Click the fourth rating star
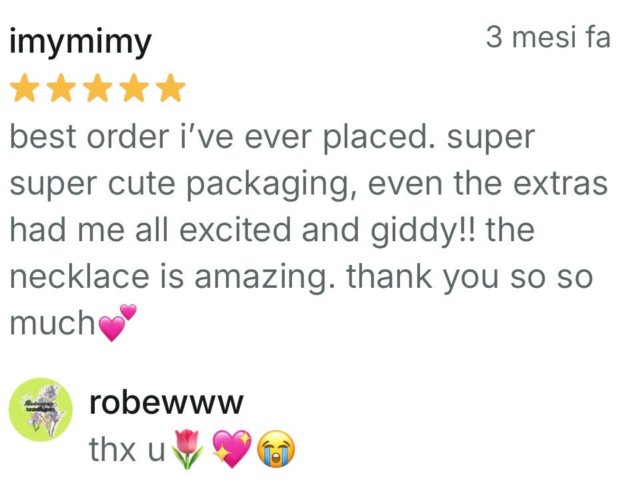Screen dimensions: 640x491 [135, 89]
